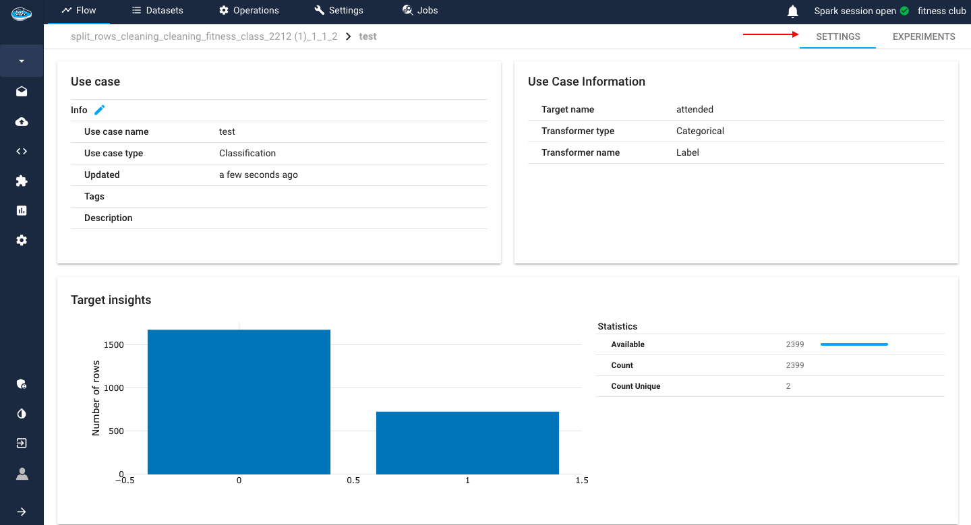This screenshot has width=971, height=525.
Task: Toggle the contrast theme icon in sidebar
Action: tap(22, 413)
